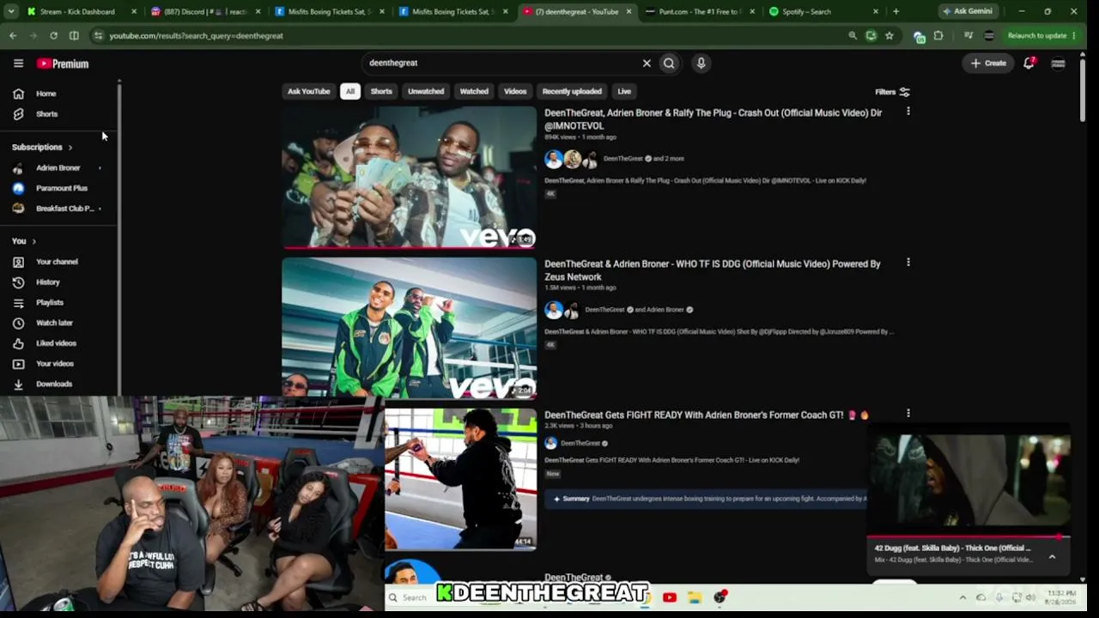The height and width of the screenshot is (618, 1099).
Task: Go to YouTube Premium home via logo
Action: [63, 64]
